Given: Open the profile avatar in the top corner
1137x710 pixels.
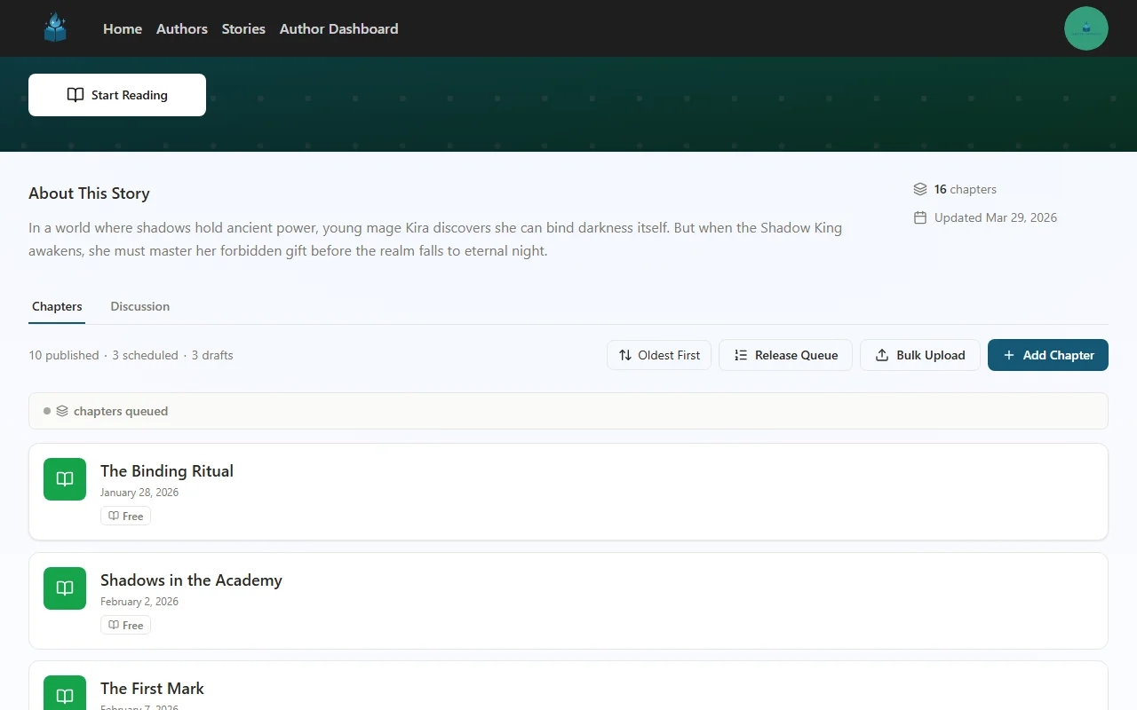Looking at the screenshot, I should tap(1085, 28).
